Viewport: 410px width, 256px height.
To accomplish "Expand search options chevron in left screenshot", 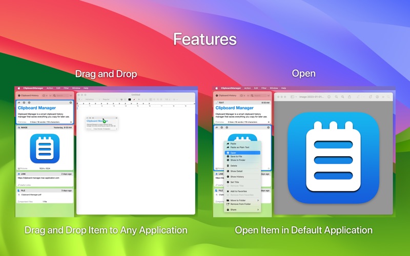I will [x=71, y=96].
